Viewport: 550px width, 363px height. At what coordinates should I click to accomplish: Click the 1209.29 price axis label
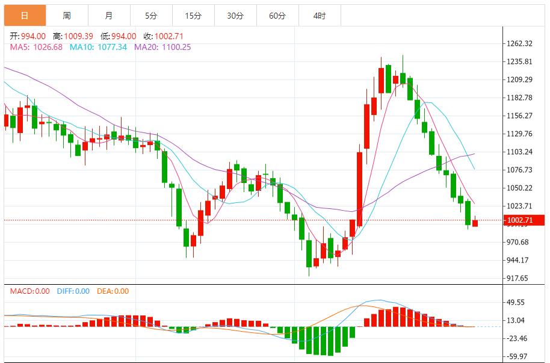click(519, 79)
